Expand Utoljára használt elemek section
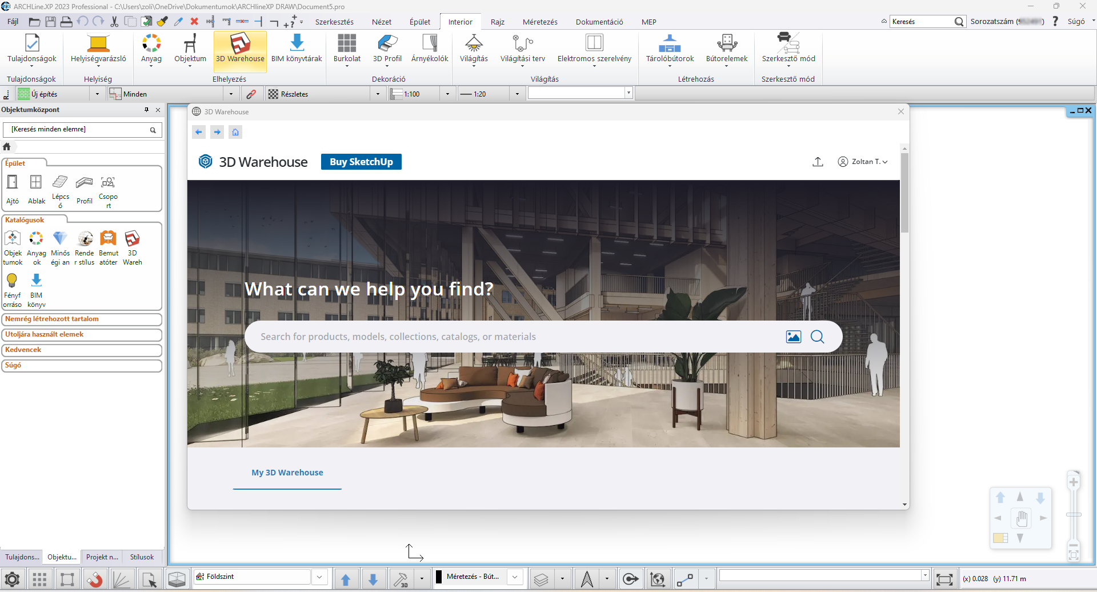Viewport: 1097px width, 592px height. 82,334
